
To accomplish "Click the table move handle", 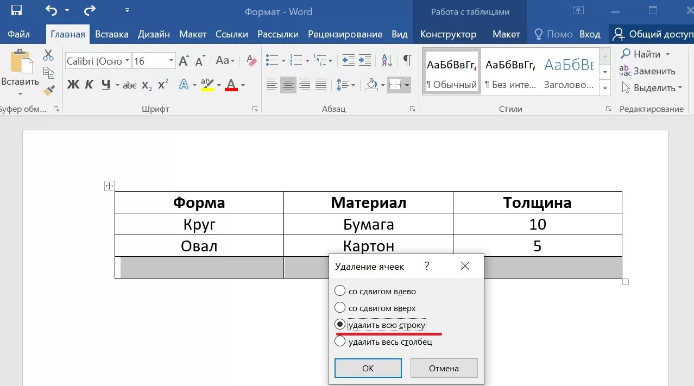I will click(x=109, y=186).
